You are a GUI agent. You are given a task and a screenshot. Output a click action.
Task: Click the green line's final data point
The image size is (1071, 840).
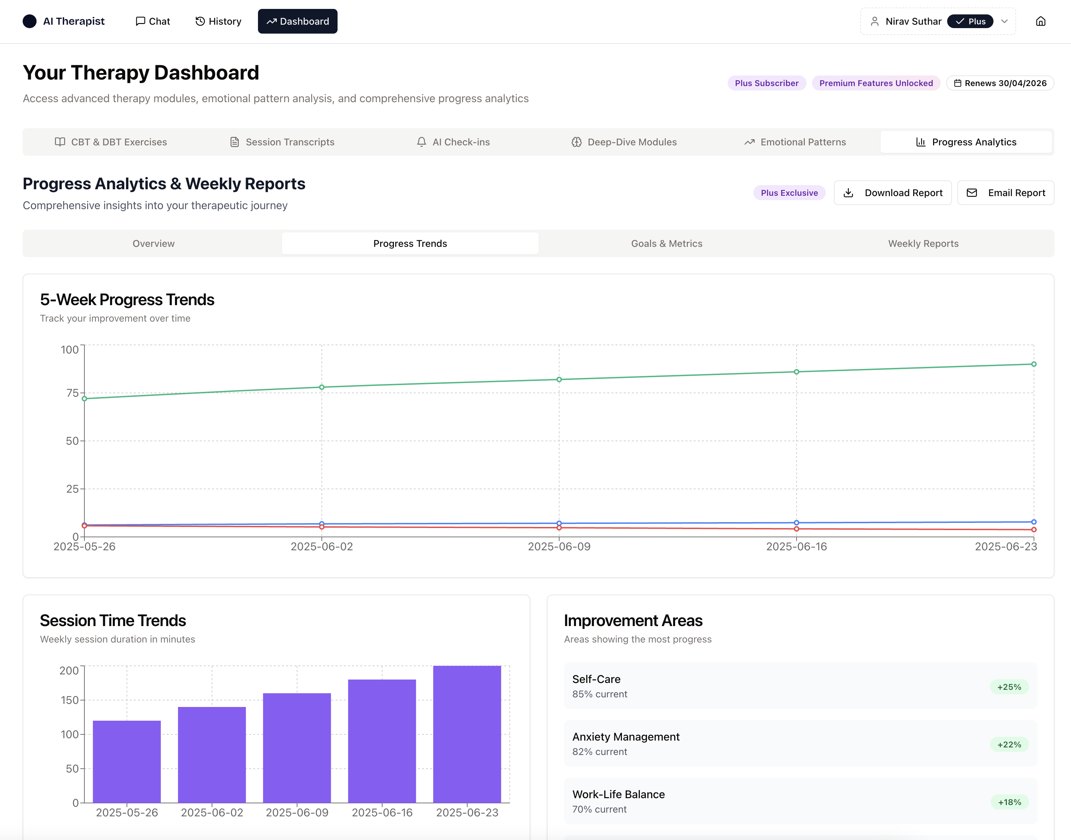[1034, 364]
